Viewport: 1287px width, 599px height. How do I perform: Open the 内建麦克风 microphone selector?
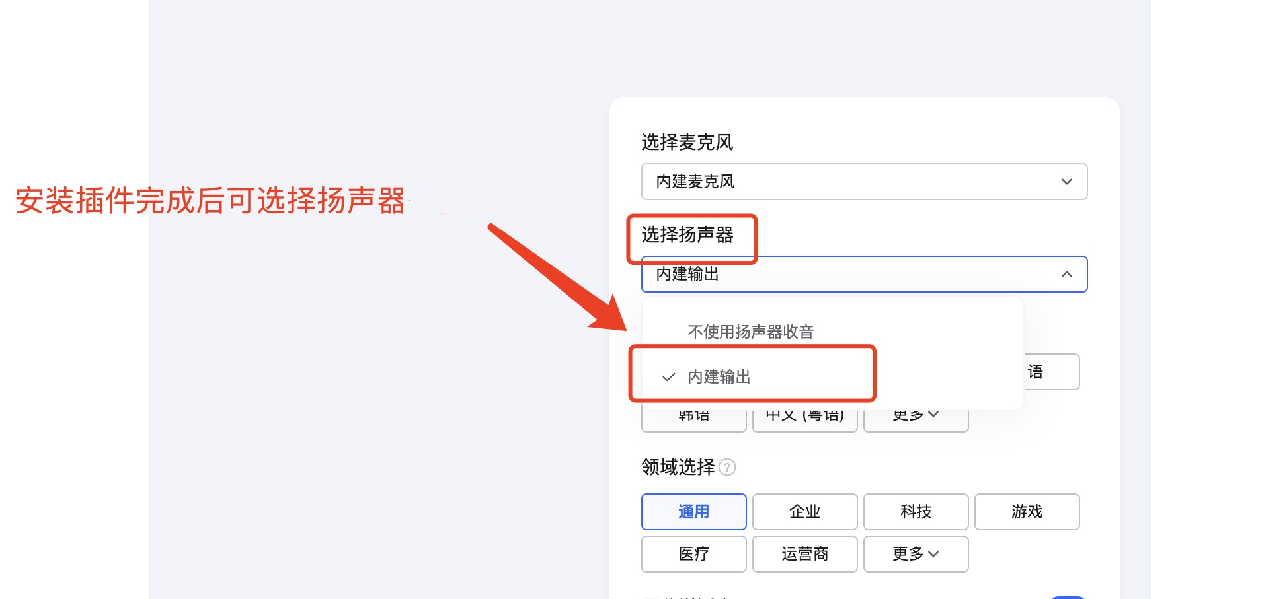pos(864,182)
